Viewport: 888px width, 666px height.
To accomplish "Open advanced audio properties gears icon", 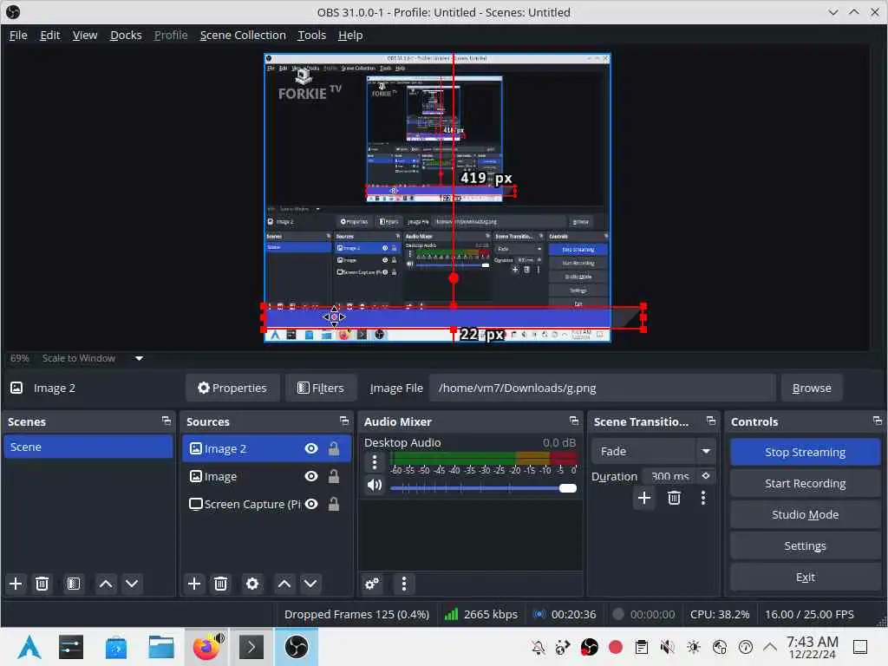I will pyautogui.click(x=372, y=584).
